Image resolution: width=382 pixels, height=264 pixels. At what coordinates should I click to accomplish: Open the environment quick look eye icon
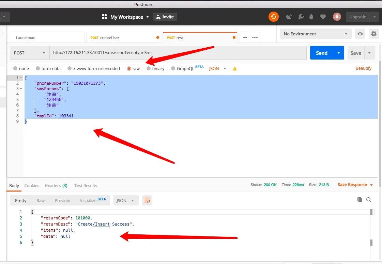(x=360, y=34)
